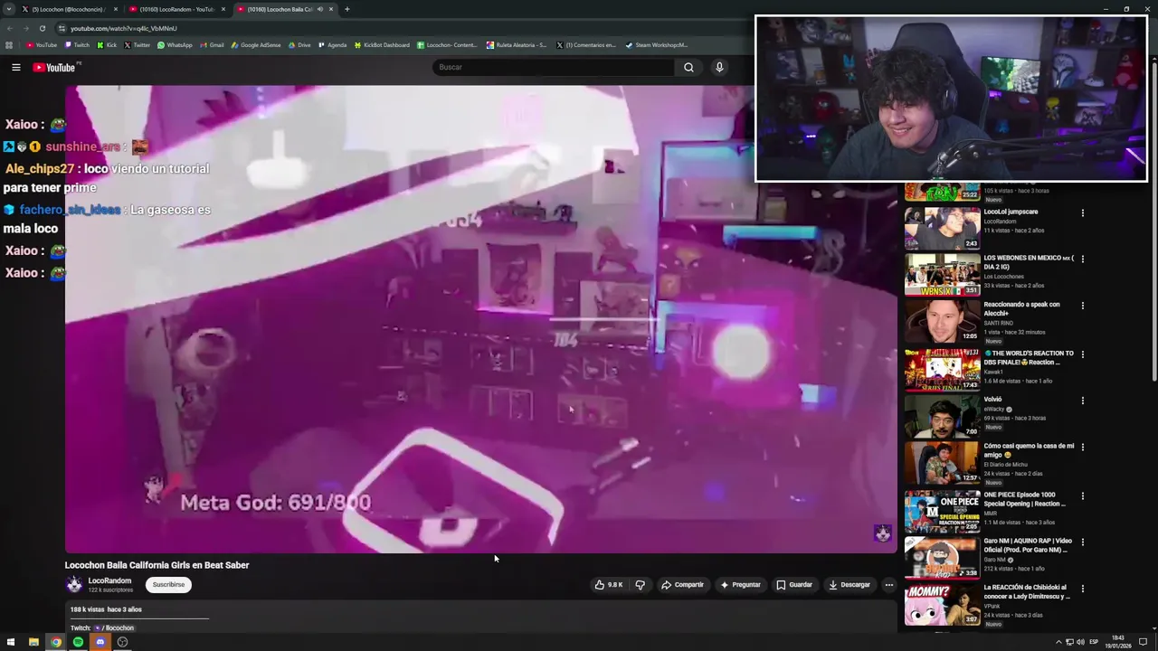Open options for LOS WEBONES EN MEXICO
The width and height of the screenshot is (1158, 651).
[x=1082, y=259]
